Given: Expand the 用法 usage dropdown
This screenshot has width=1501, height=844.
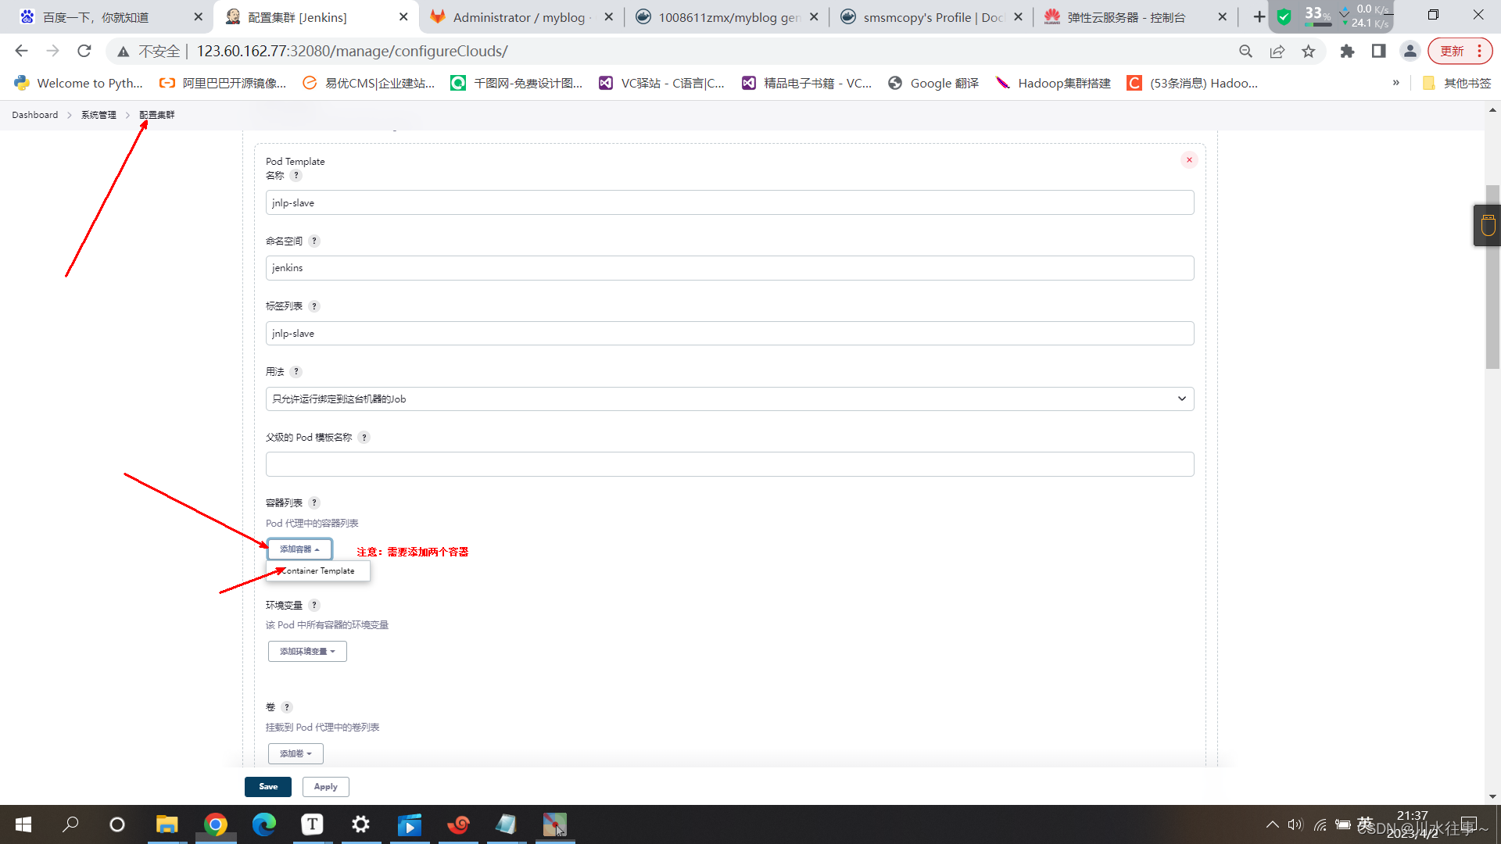Looking at the screenshot, I should (x=729, y=399).
